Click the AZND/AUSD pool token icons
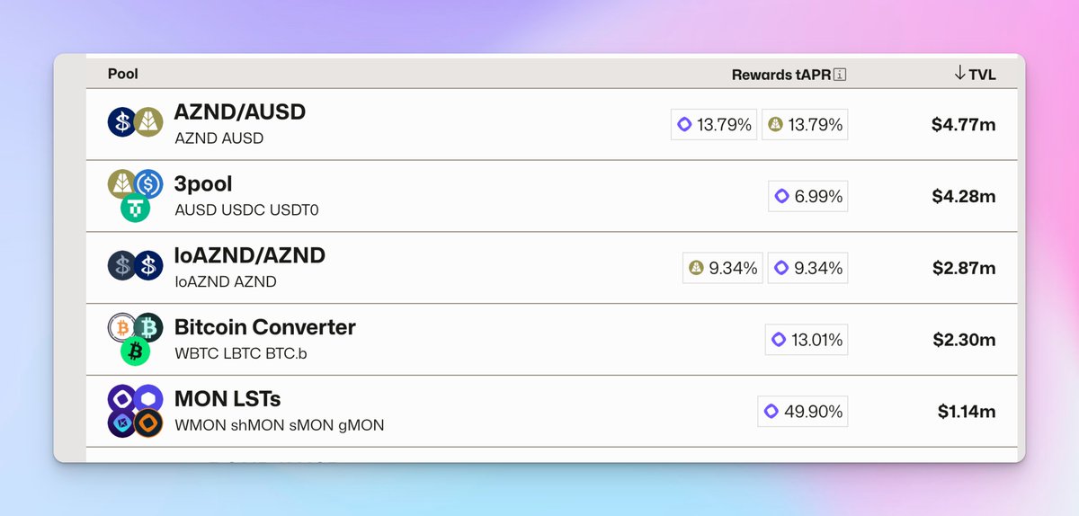This screenshot has width=1079, height=516. [x=135, y=123]
